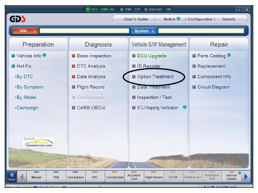Click the System button

click(x=143, y=31)
